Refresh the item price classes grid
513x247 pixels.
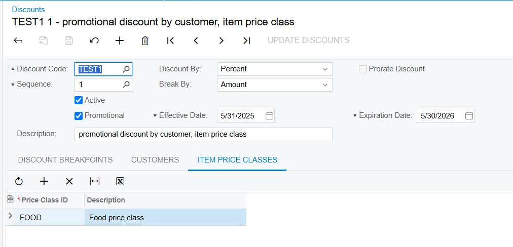click(19, 181)
